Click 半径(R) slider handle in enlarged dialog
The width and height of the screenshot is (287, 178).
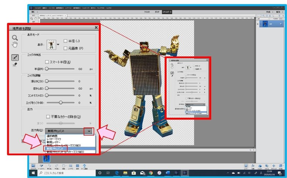tap(47, 69)
